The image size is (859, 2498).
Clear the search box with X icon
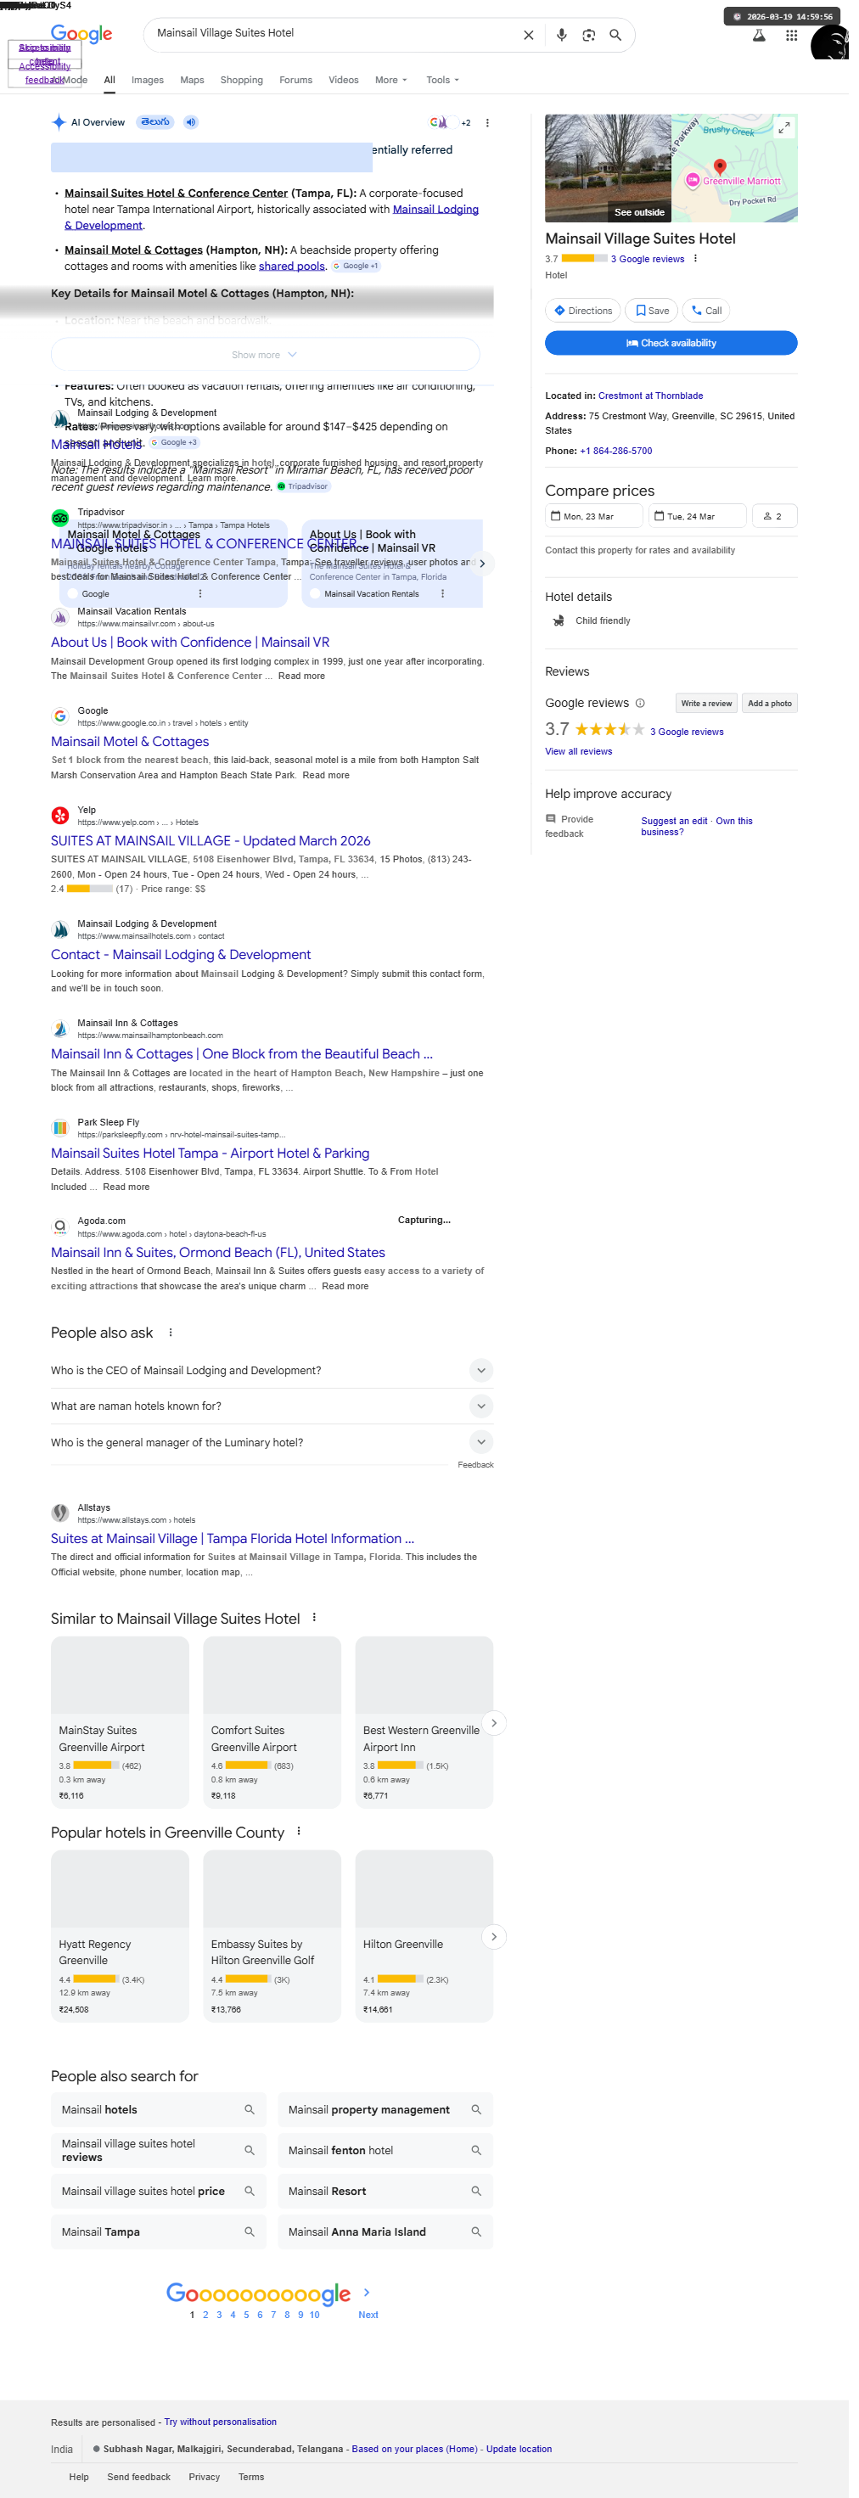(529, 35)
